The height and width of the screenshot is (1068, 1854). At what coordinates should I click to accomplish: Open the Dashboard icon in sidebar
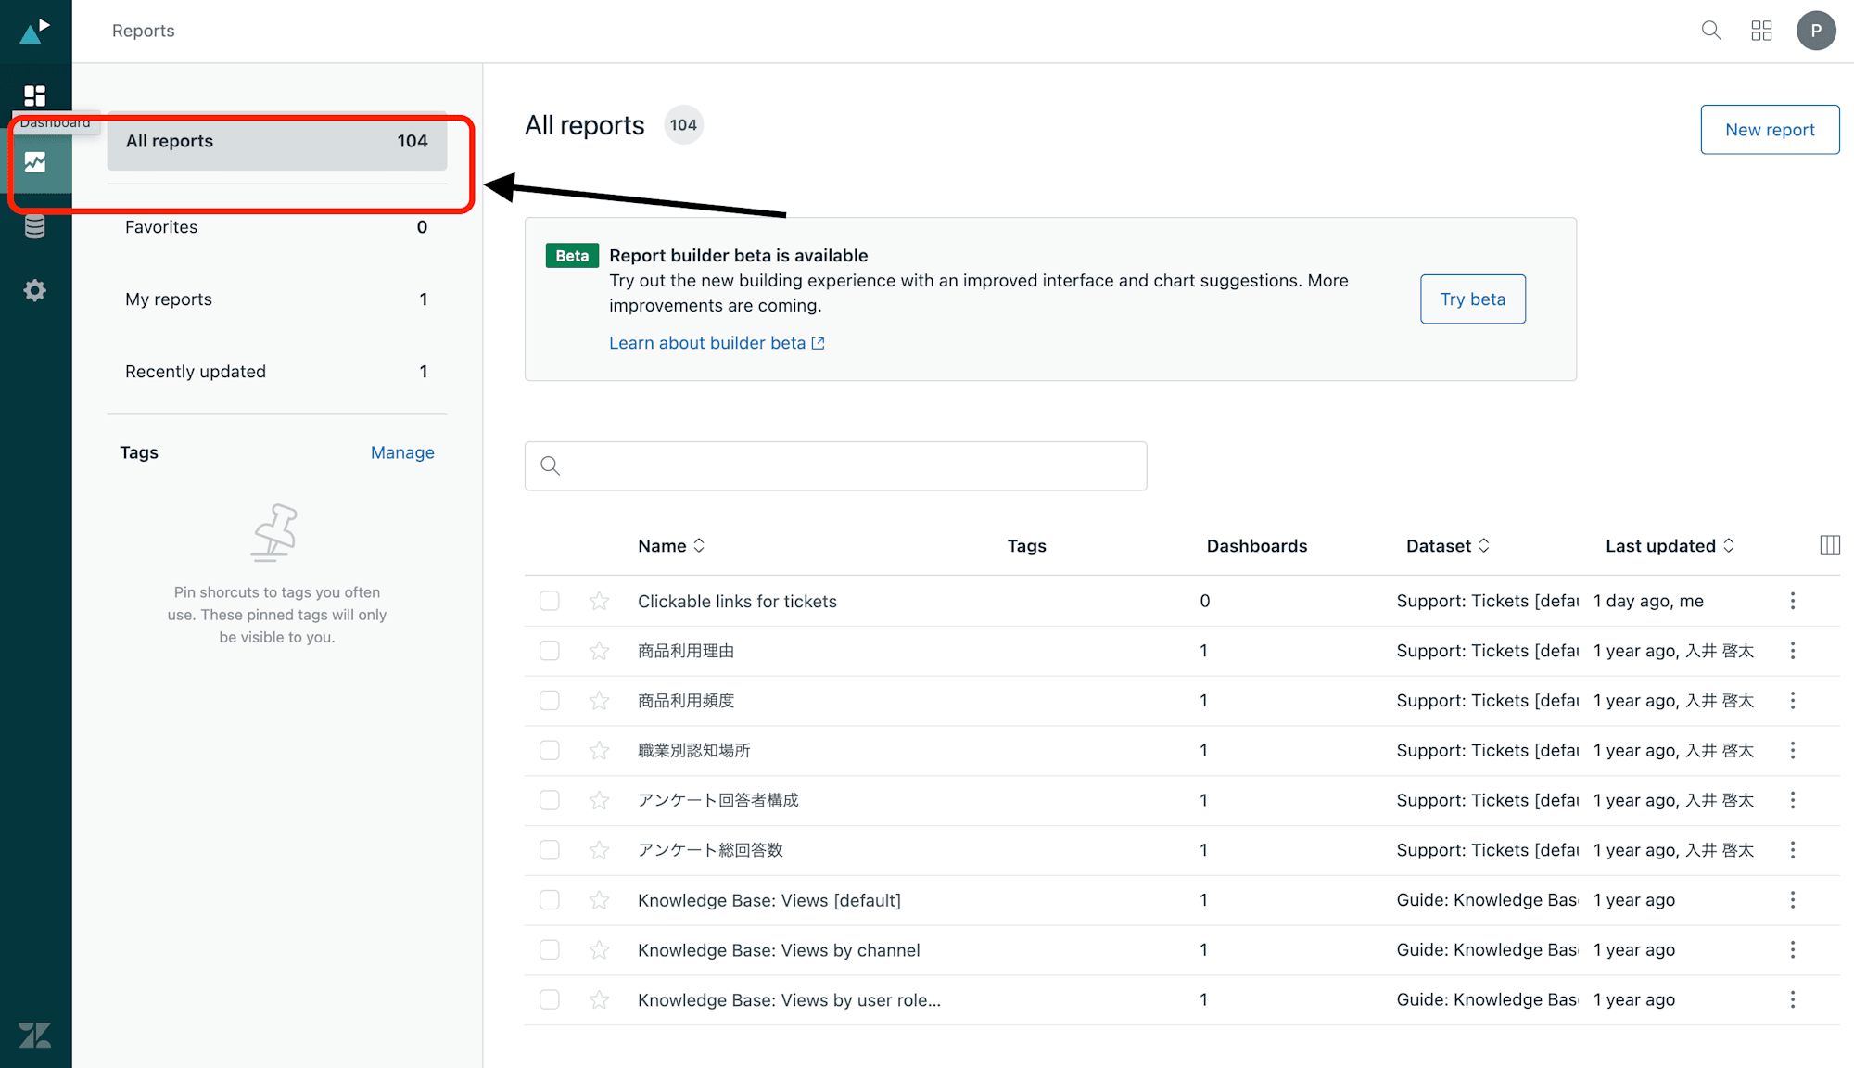pos(35,95)
